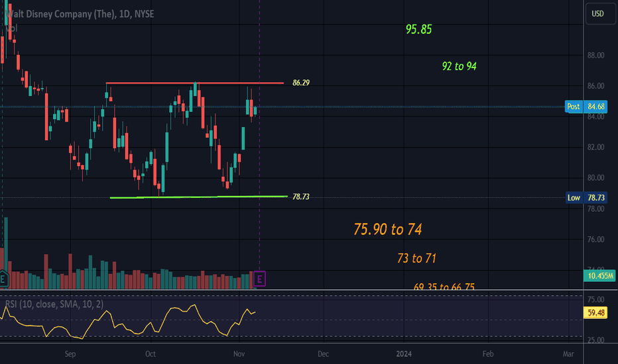
Task: Click the Mar date axis label
Action: point(568,354)
